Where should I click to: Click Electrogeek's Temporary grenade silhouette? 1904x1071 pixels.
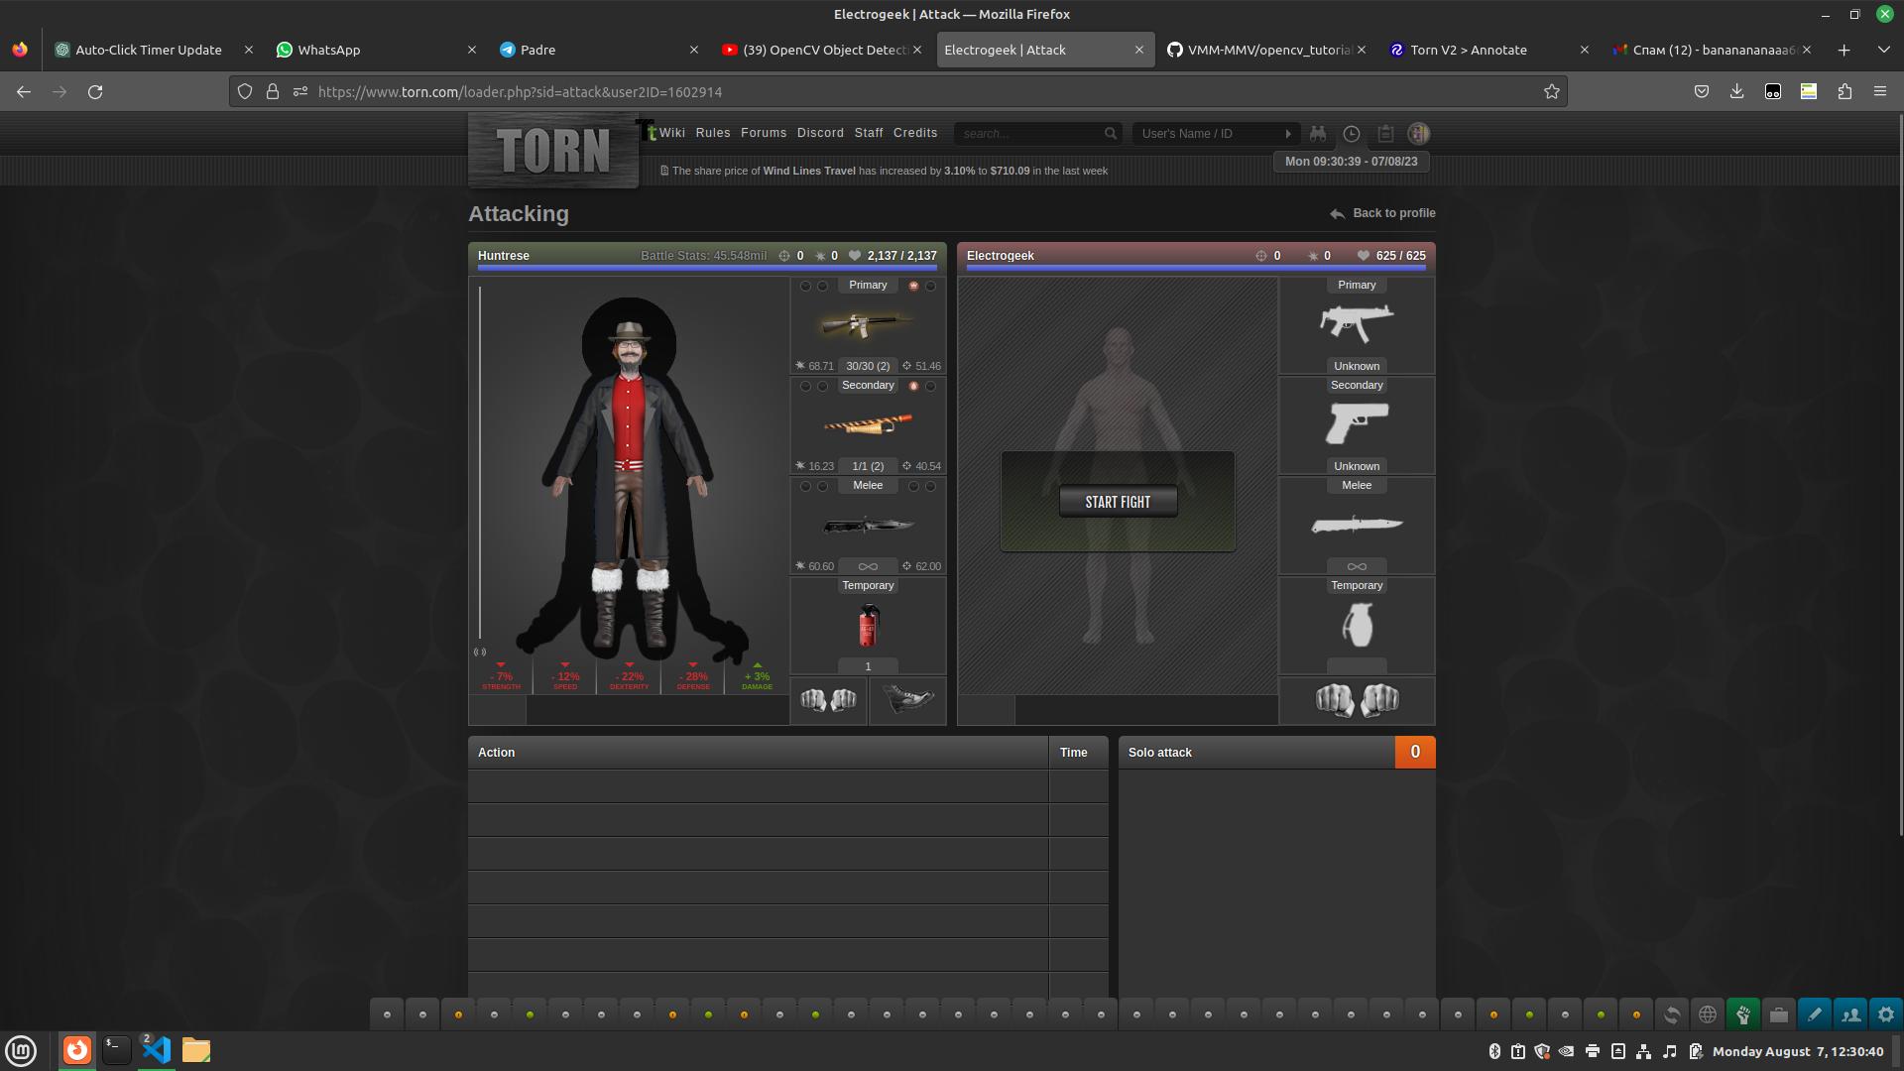(1356, 626)
